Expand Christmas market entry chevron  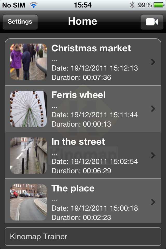pos(153,62)
